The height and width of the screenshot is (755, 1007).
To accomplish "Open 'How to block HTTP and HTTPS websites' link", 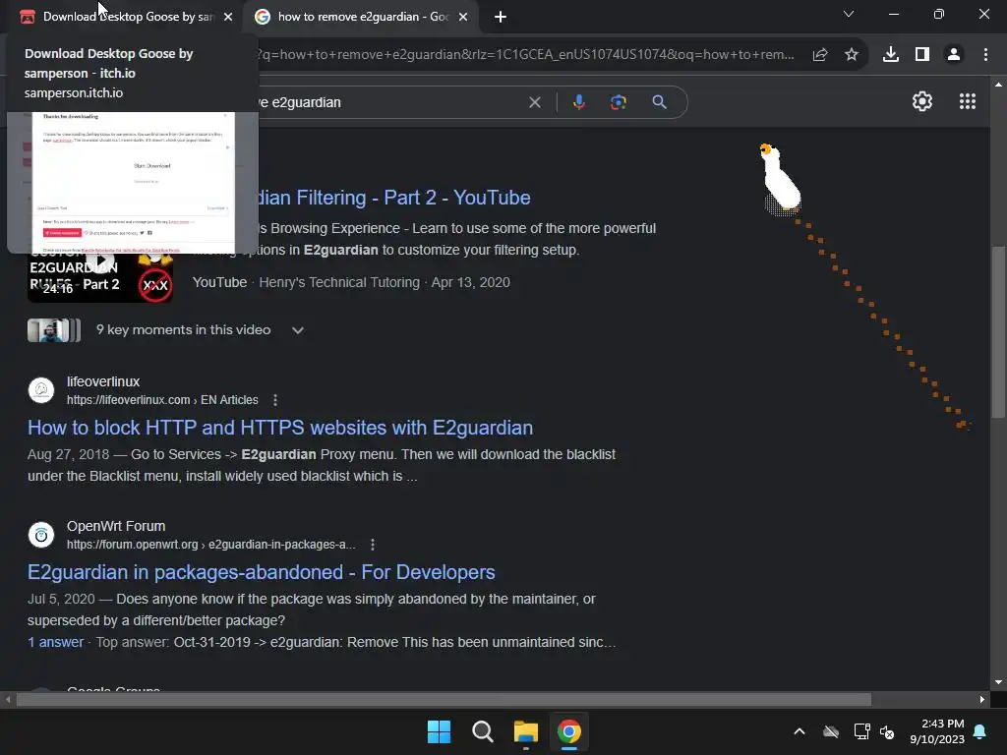I will [280, 428].
